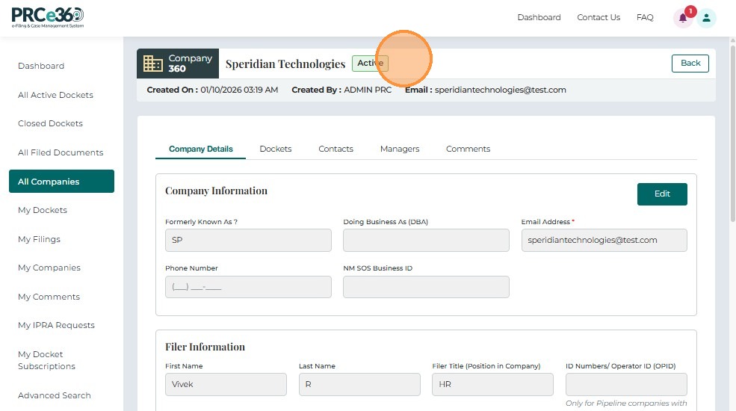Image resolution: width=736 pixels, height=411 pixels.
Task: Open Advanced Search in the sidebar
Action: coord(54,395)
